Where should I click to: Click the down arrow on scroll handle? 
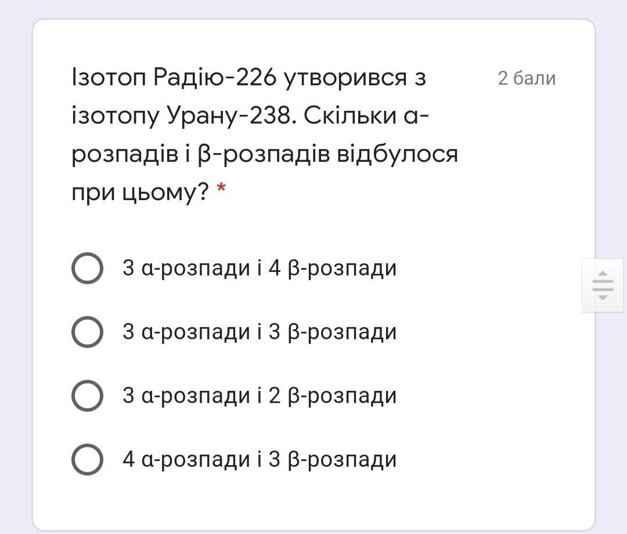[x=603, y=297]
